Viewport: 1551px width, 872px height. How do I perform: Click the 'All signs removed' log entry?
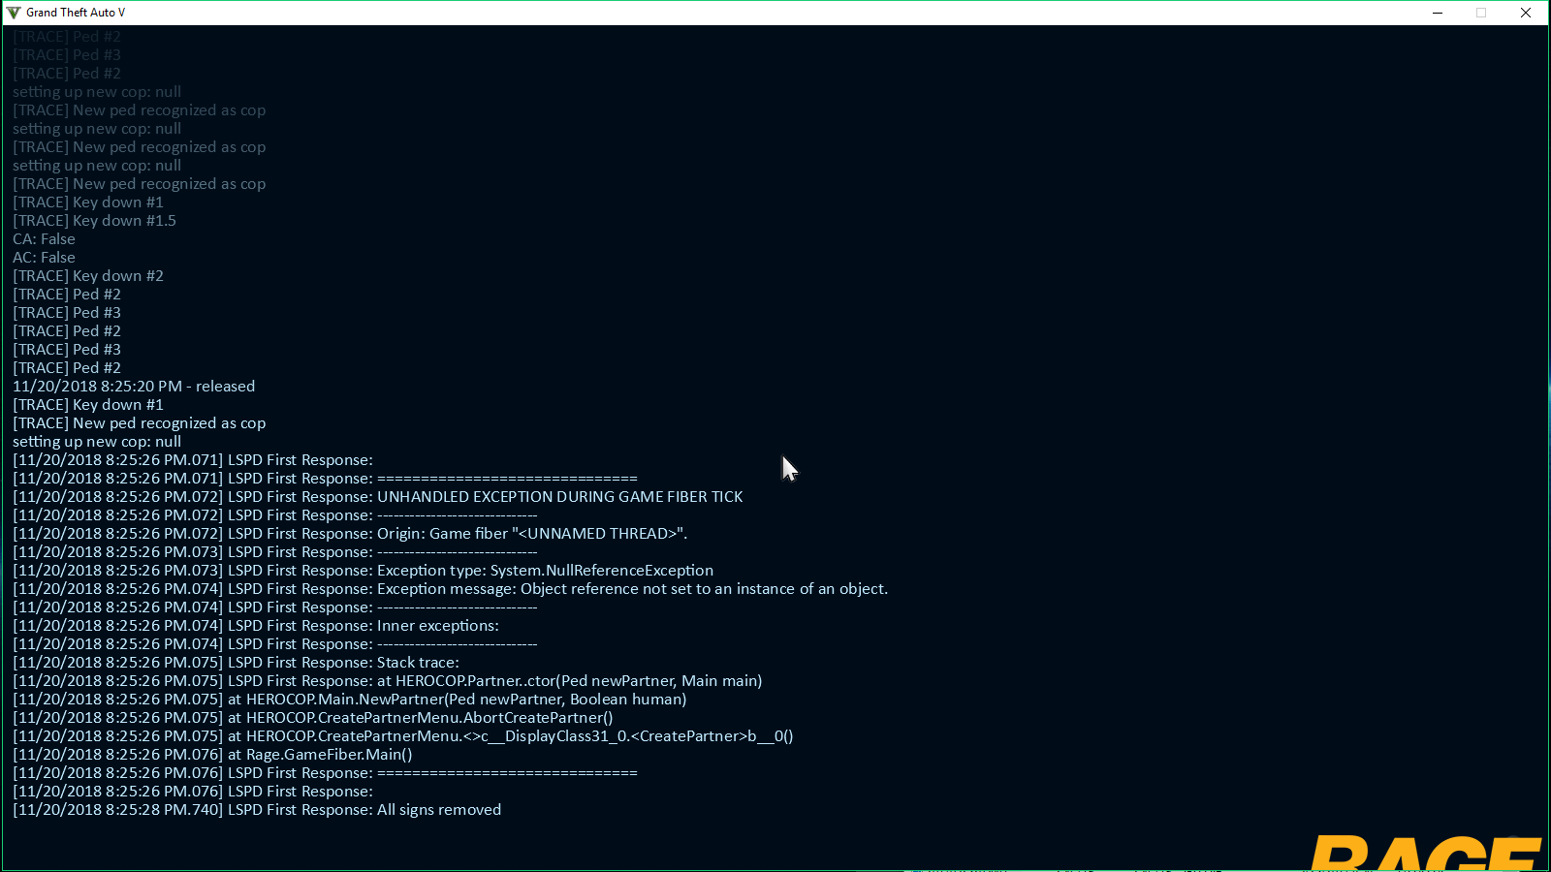click(257, 810)
